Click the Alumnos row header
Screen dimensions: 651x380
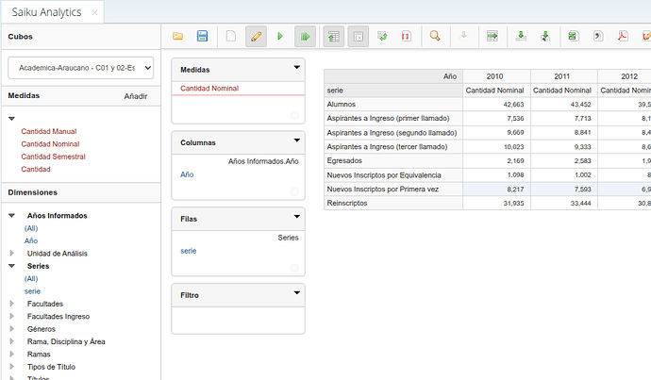click(x=393, y=105)
